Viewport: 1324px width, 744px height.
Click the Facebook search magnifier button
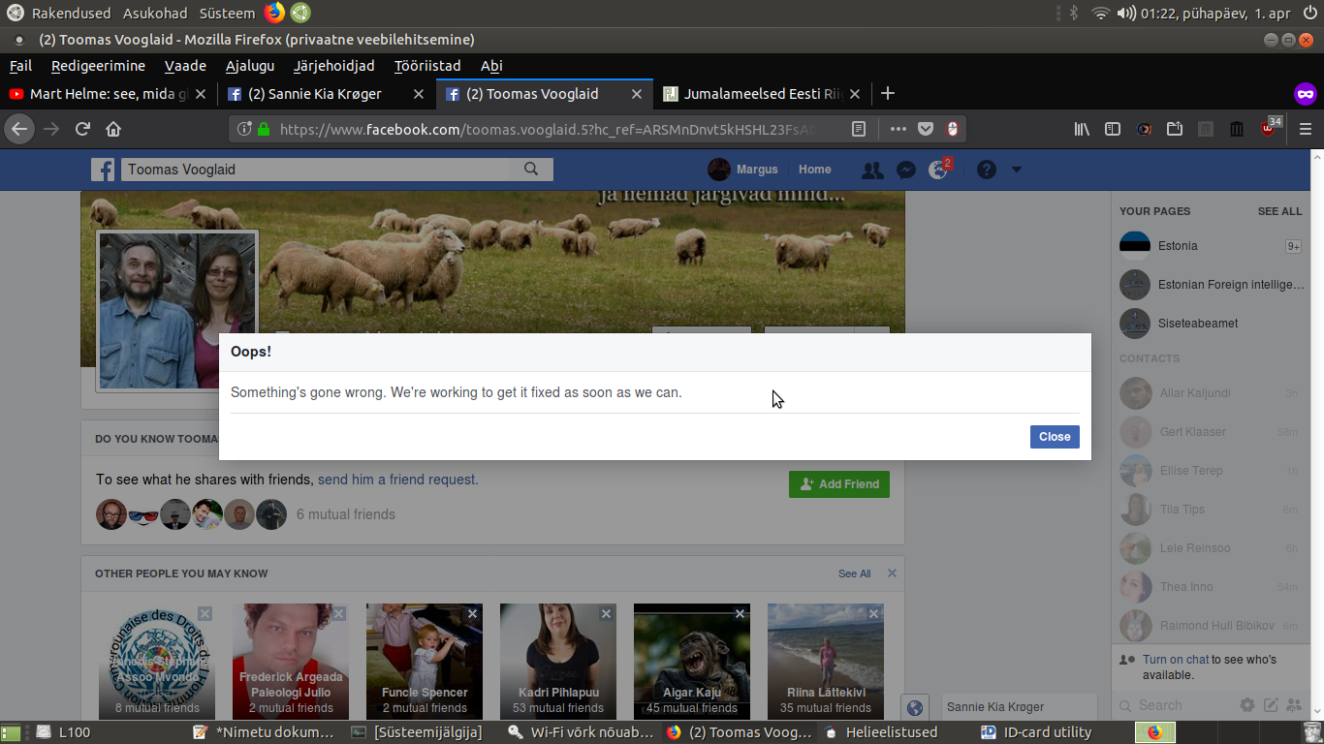[531, 170]
